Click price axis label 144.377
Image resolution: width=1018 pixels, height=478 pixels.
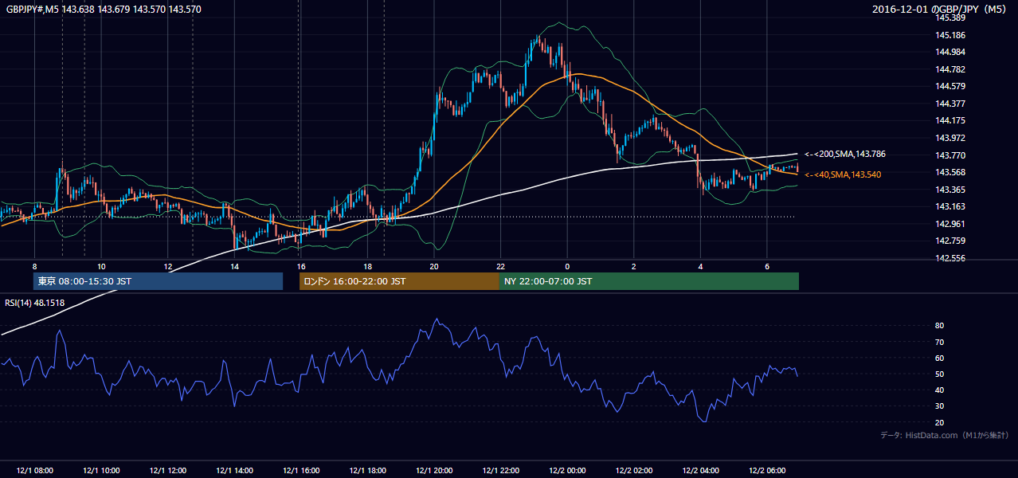(949, 104)
